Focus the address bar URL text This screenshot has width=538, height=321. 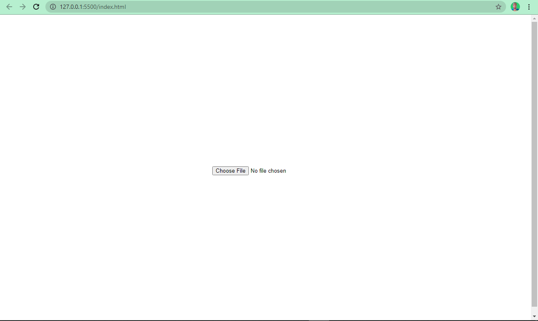point(92,7)
